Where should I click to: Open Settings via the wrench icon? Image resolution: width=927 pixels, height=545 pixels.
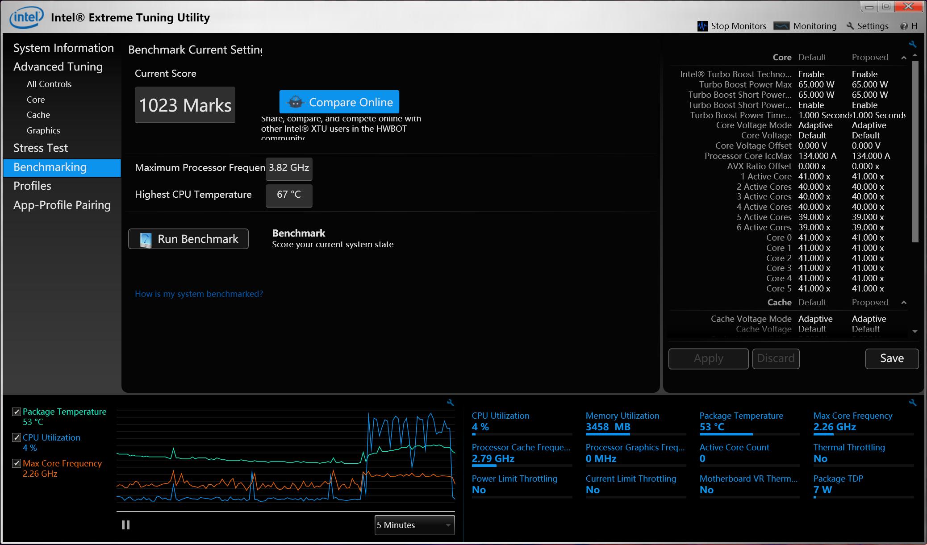[x=850, y=26]
